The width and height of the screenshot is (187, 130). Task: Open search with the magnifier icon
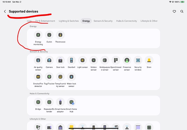pos(182,11)
